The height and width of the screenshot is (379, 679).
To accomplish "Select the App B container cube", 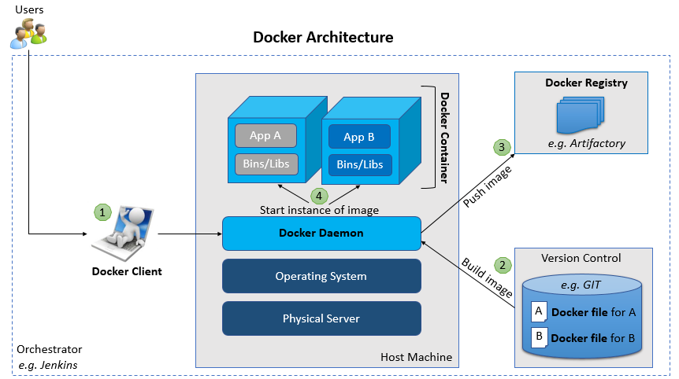I will click(x=371, y=141).
